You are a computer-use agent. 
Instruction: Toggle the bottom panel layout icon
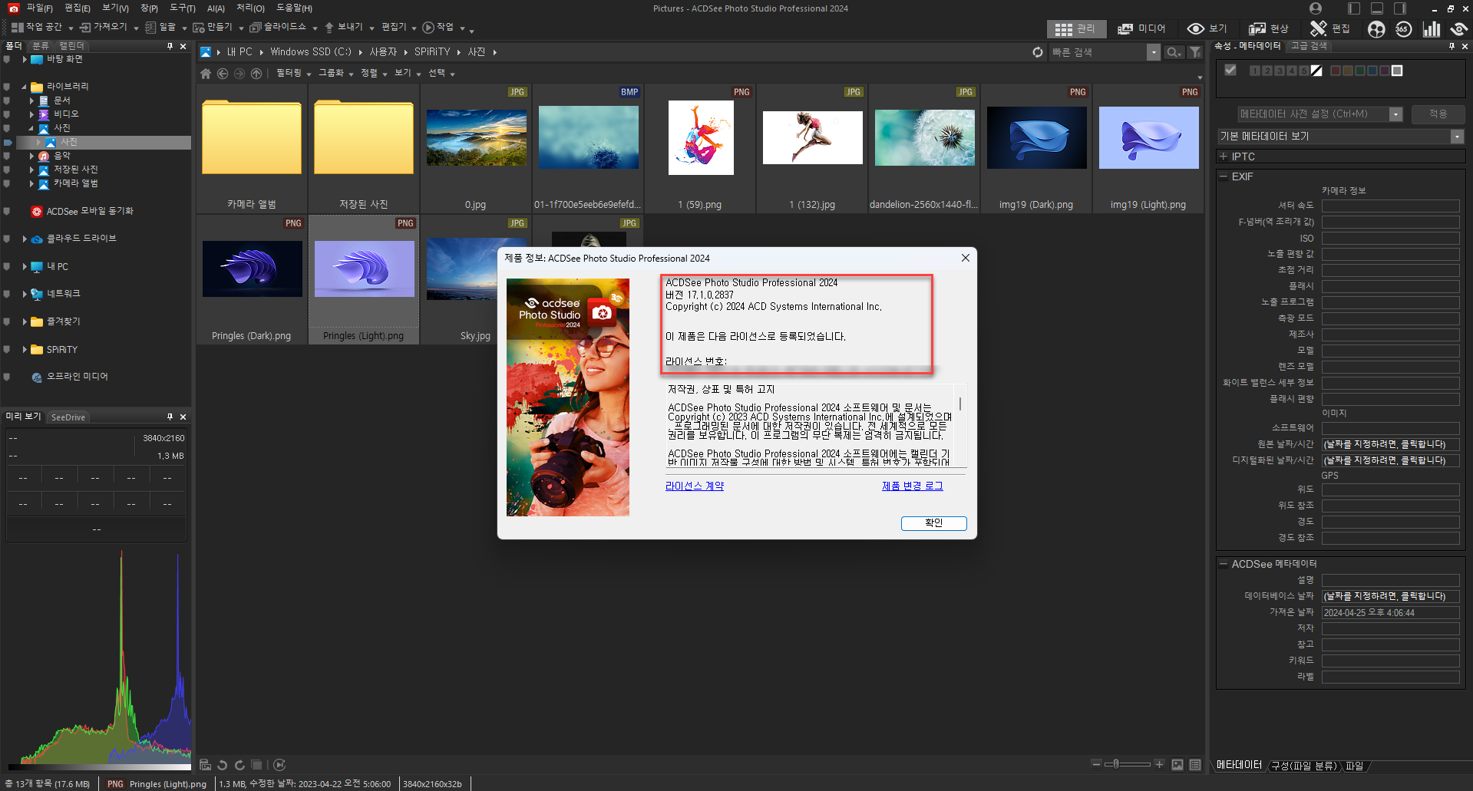1377,8
